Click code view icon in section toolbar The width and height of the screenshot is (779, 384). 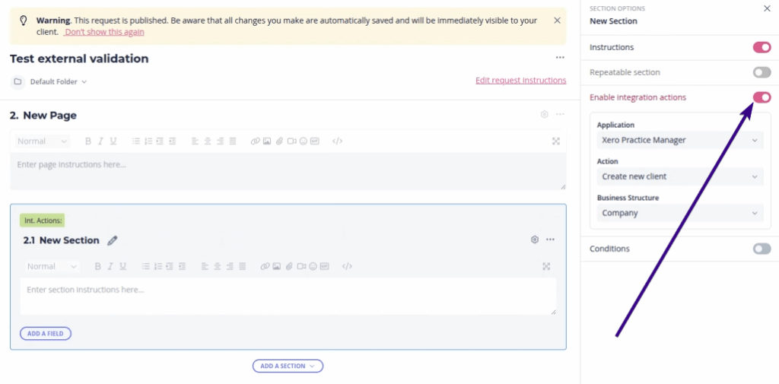click(x=347, y=267)
